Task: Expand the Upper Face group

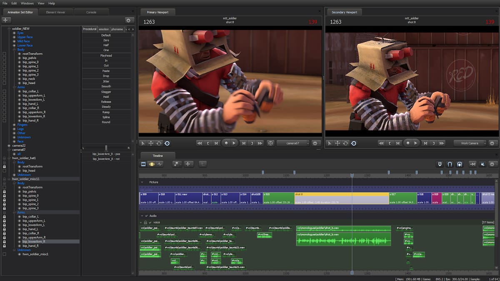Action: 14,37
